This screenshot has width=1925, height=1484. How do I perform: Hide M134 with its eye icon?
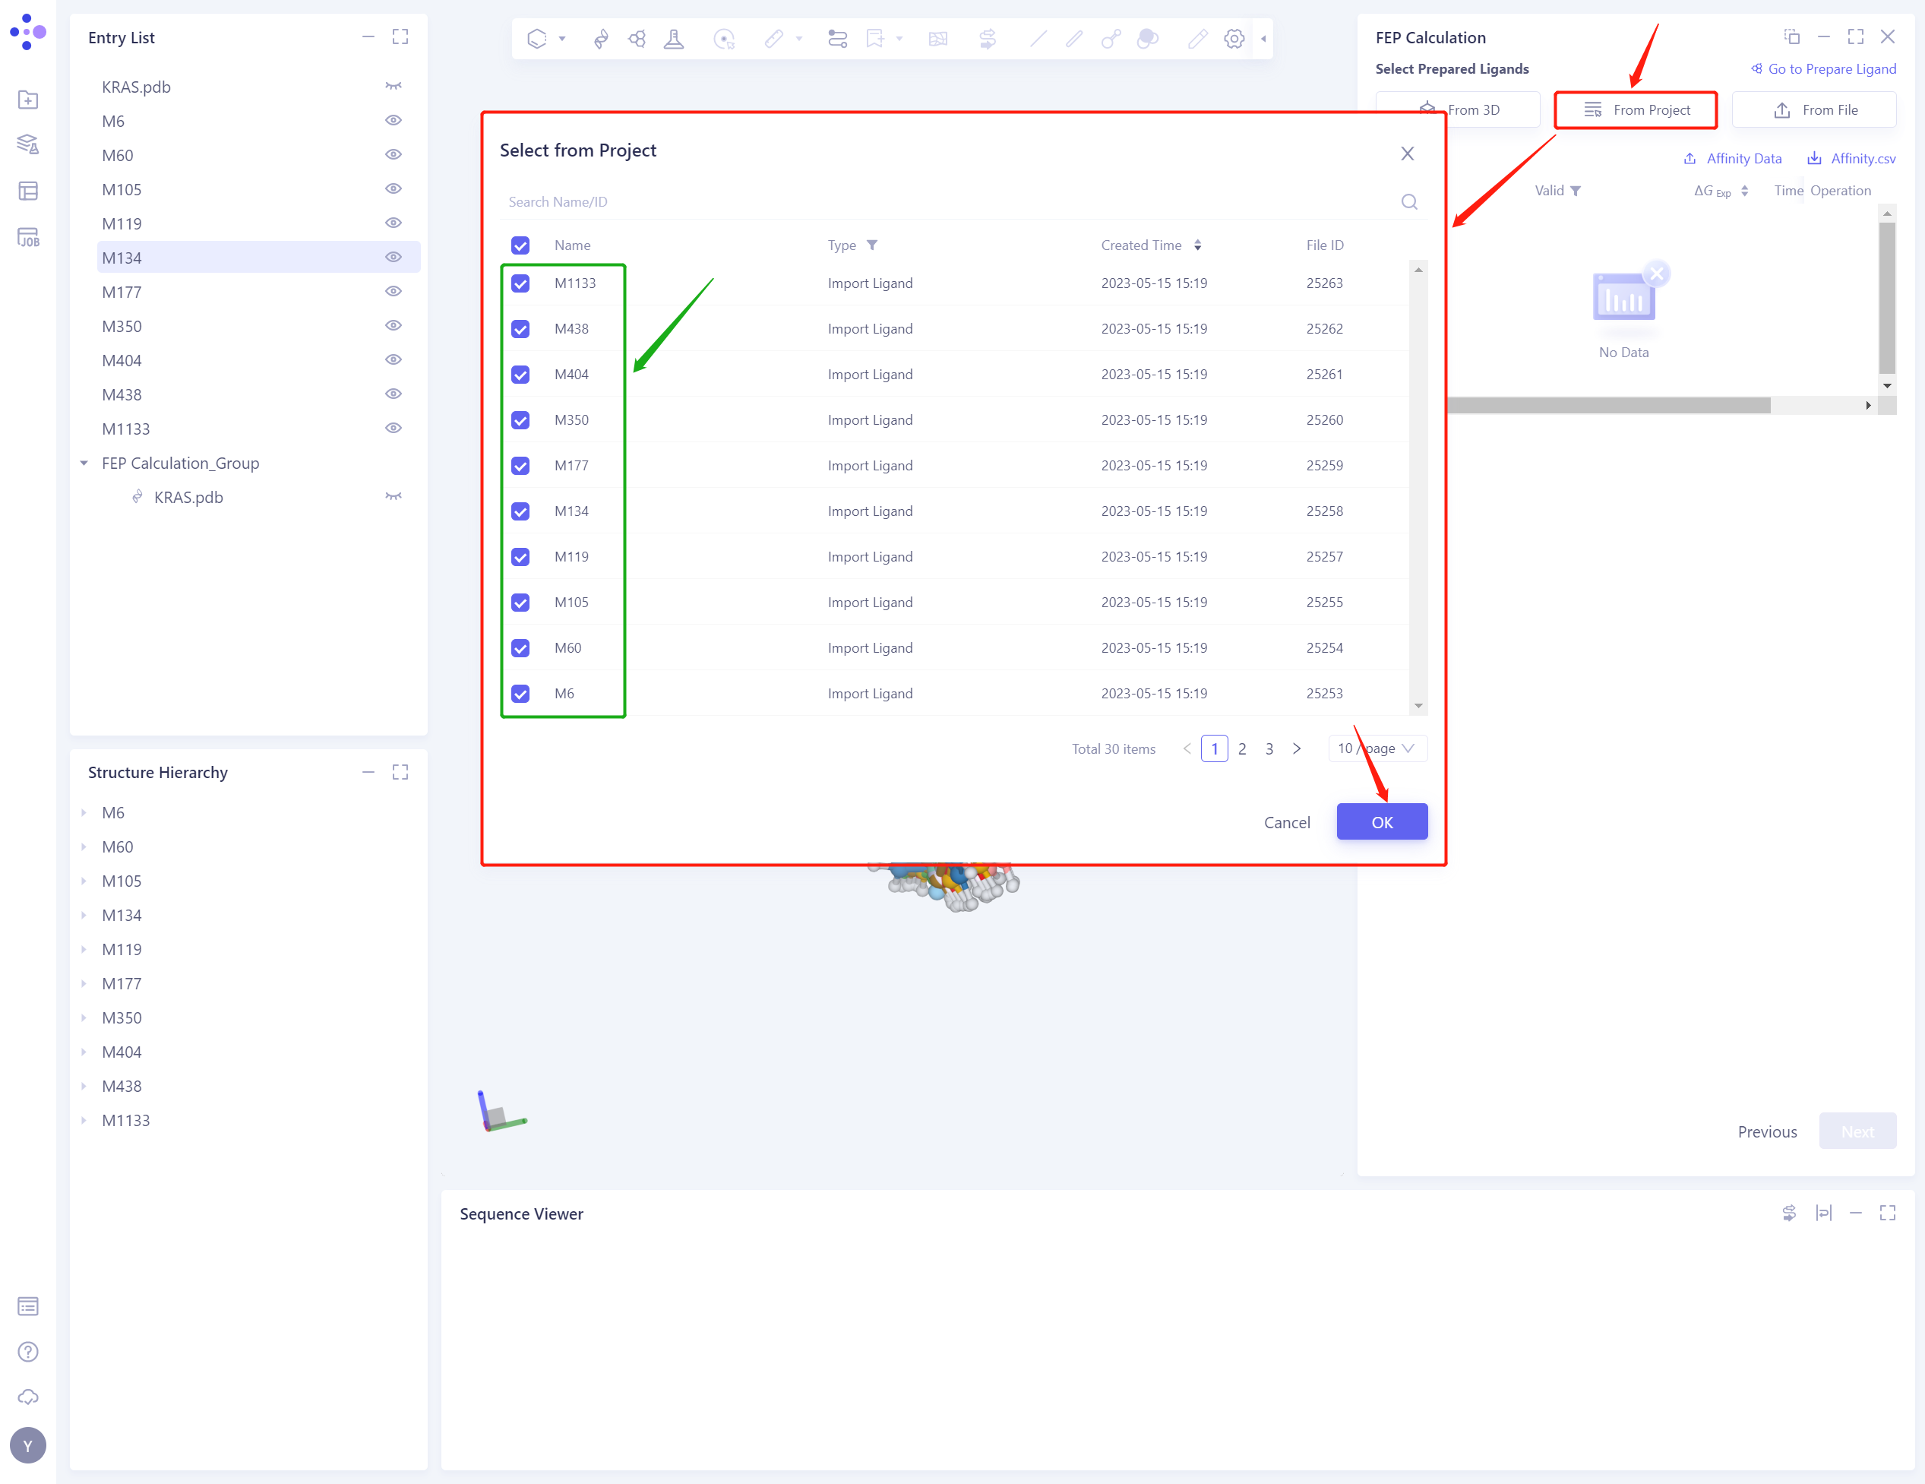tap(393, 258)
